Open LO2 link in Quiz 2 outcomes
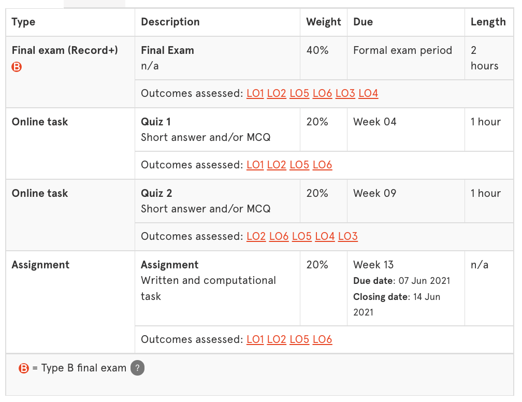Image resolution: width=522 pixels, height=402 pixels. coord(256,237)
